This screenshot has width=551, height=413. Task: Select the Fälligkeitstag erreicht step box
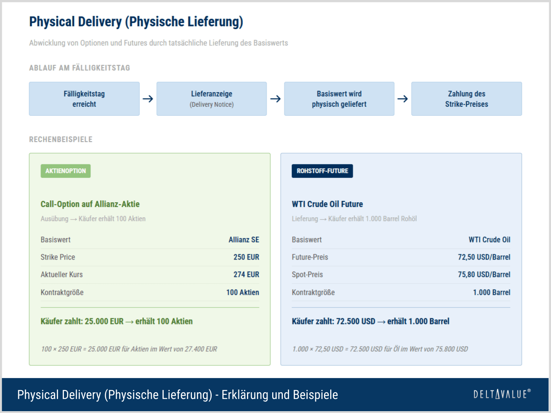coord(84,99)
